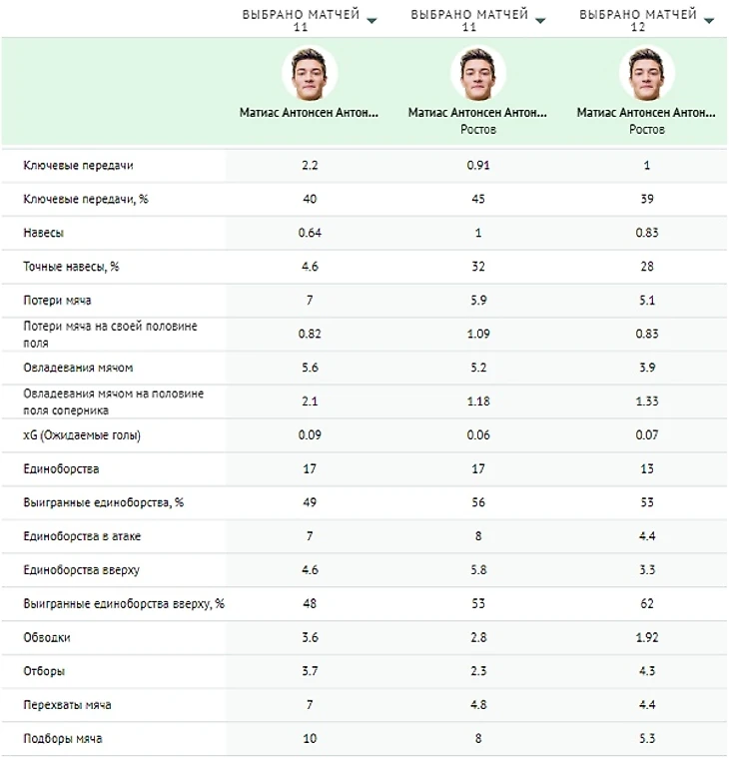The image size is (729, 758).
Task: Click the "Ростов" club label in the middle column
Action: tap(478, 130)
